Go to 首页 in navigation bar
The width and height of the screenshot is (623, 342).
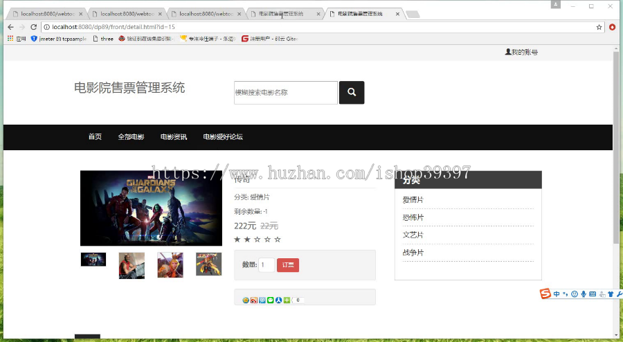pos(95,136)
